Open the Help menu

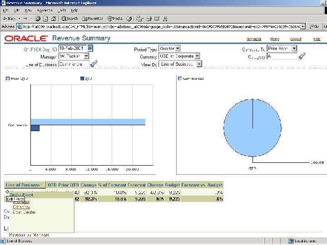[74, 10]
